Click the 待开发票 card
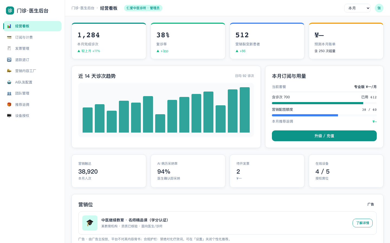390x243 pixels. click(x=267, y=171)
